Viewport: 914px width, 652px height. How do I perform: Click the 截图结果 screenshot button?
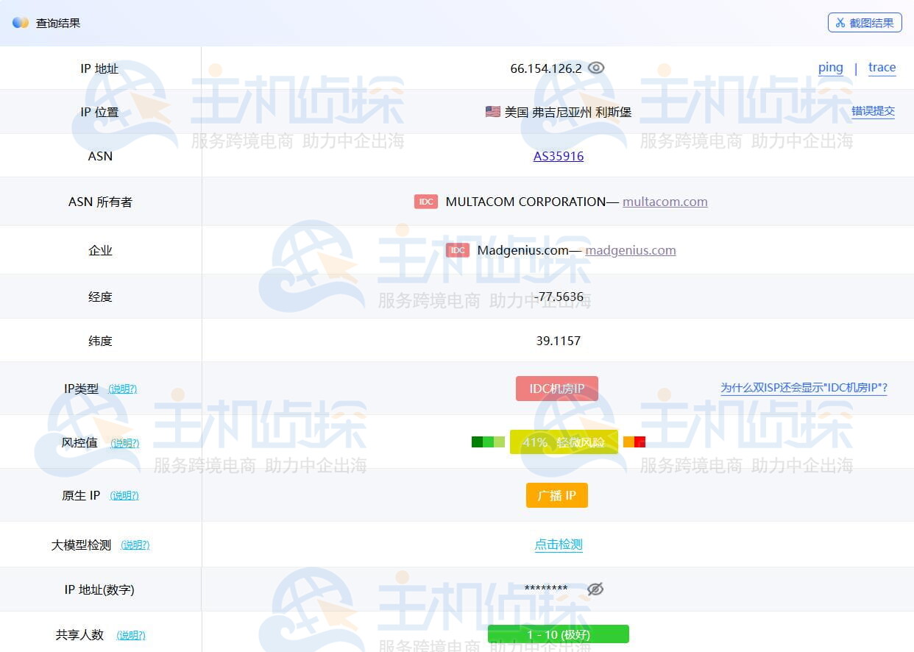pos(865,23)
